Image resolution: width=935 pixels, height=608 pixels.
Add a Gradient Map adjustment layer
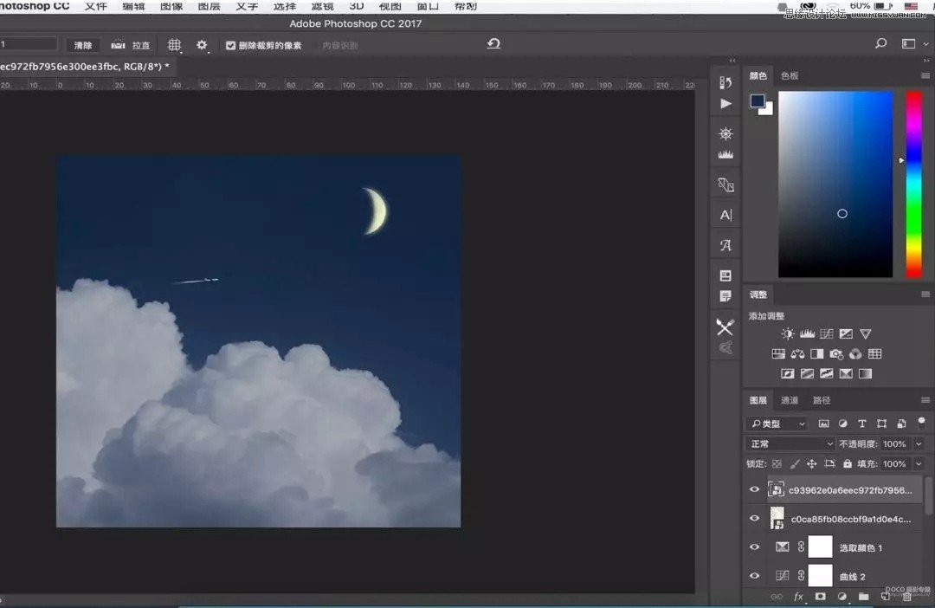[865, 373]
